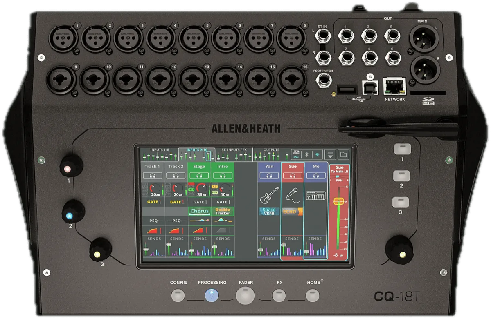This screenshot has height=319, width=491.
Task: Toggle headphone PFL on Track 1
Action: 153,175
